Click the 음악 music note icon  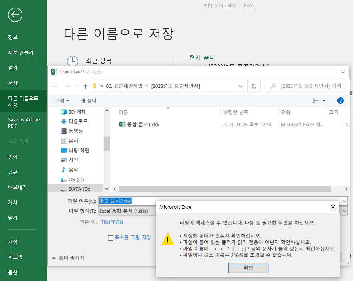tap(64, 169)
